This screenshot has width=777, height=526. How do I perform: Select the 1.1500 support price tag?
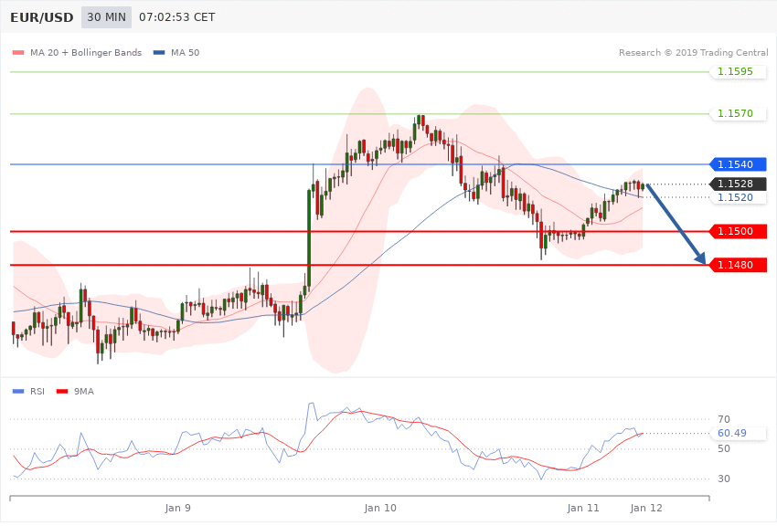(739, 231)
